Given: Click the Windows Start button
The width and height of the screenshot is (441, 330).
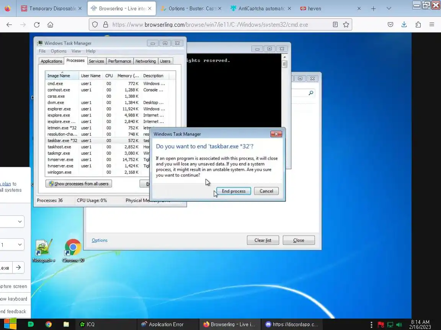Looking at the screenshot, I should pos(10,324).
